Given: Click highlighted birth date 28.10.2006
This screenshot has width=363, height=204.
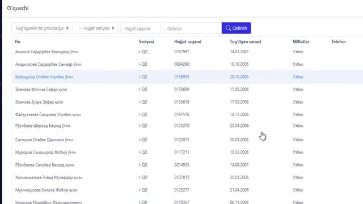Looking at the screenshot, I should tap(239, 77).
